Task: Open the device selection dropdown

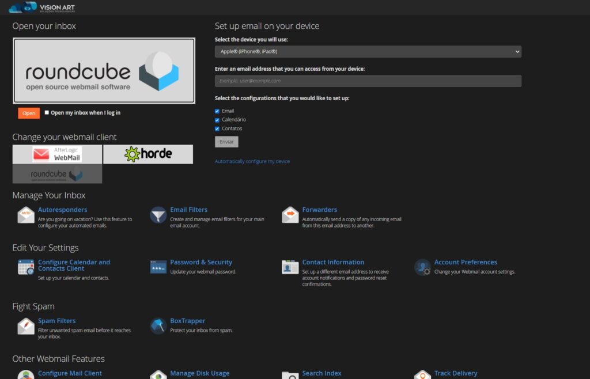Action: click(x=368, y=51)
